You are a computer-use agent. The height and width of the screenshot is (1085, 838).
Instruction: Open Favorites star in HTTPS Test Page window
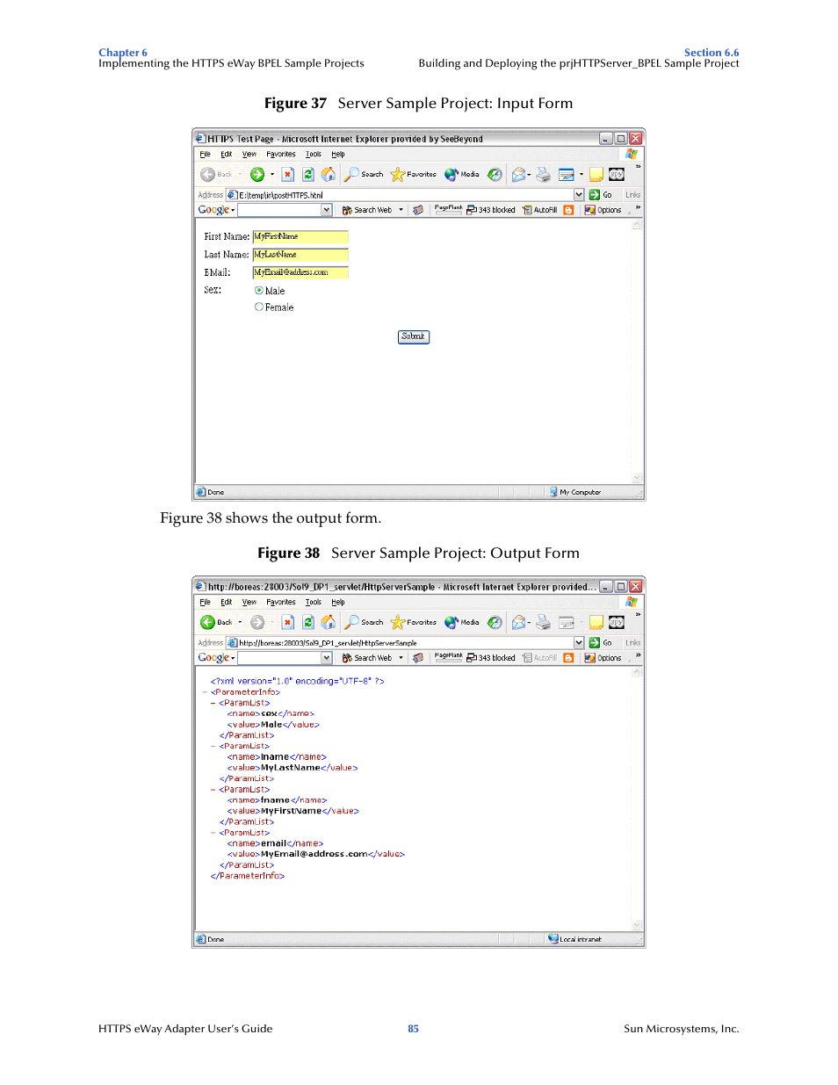click(x=413, y=174)
